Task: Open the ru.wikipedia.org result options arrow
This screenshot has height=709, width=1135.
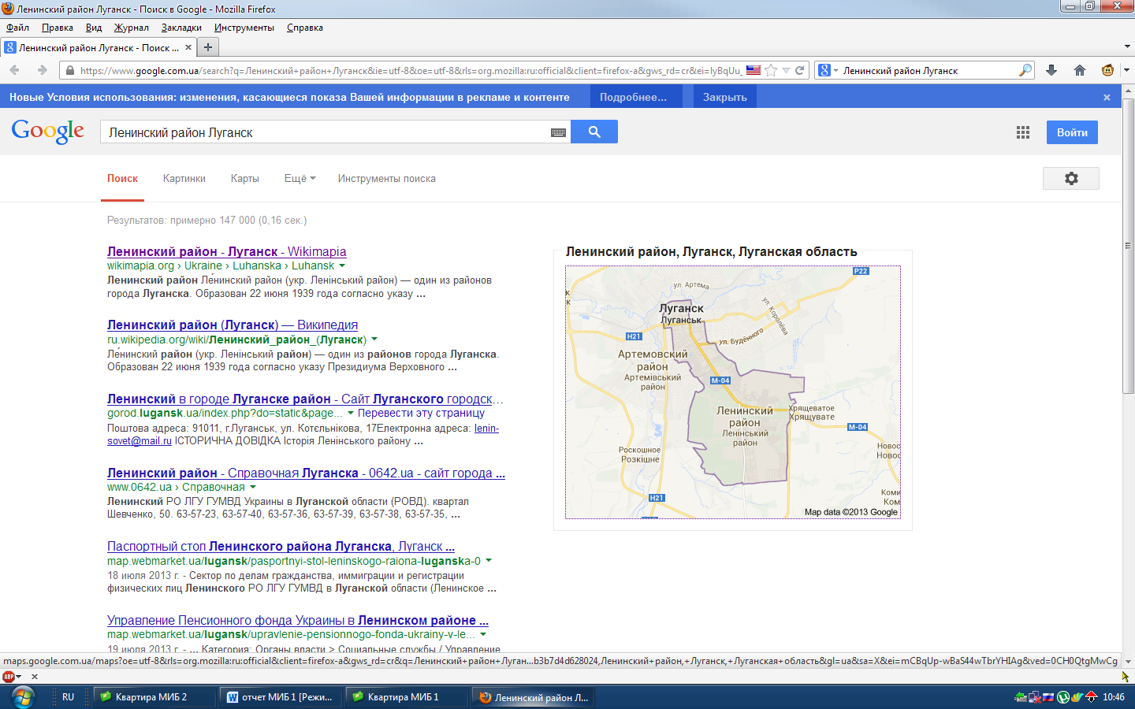Action: [x=374, y=340]
